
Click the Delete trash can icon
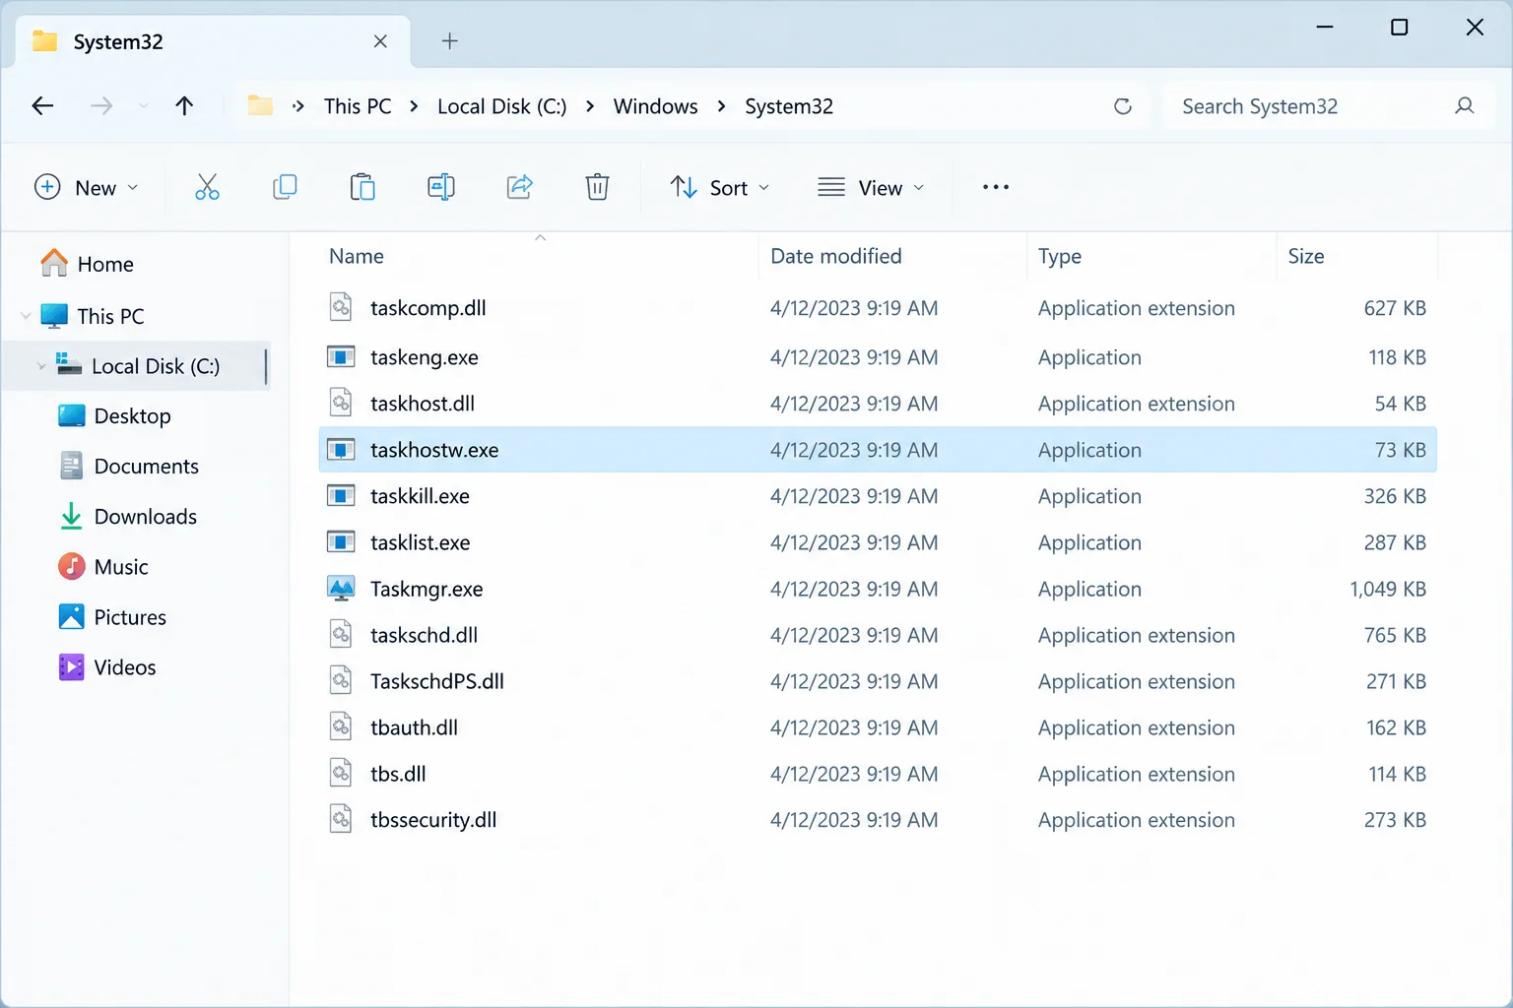point(597,187)
